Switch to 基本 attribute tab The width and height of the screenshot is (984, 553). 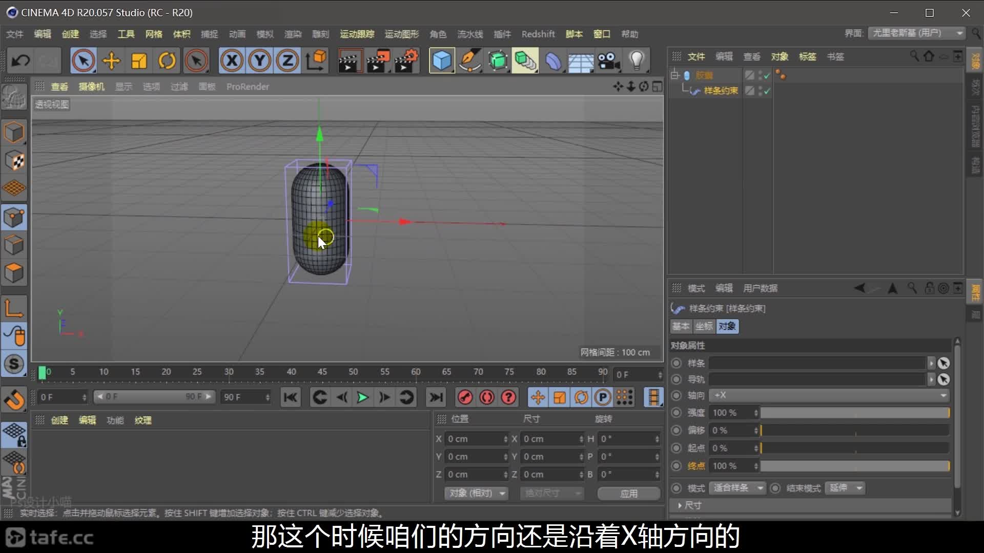(681, 326)
